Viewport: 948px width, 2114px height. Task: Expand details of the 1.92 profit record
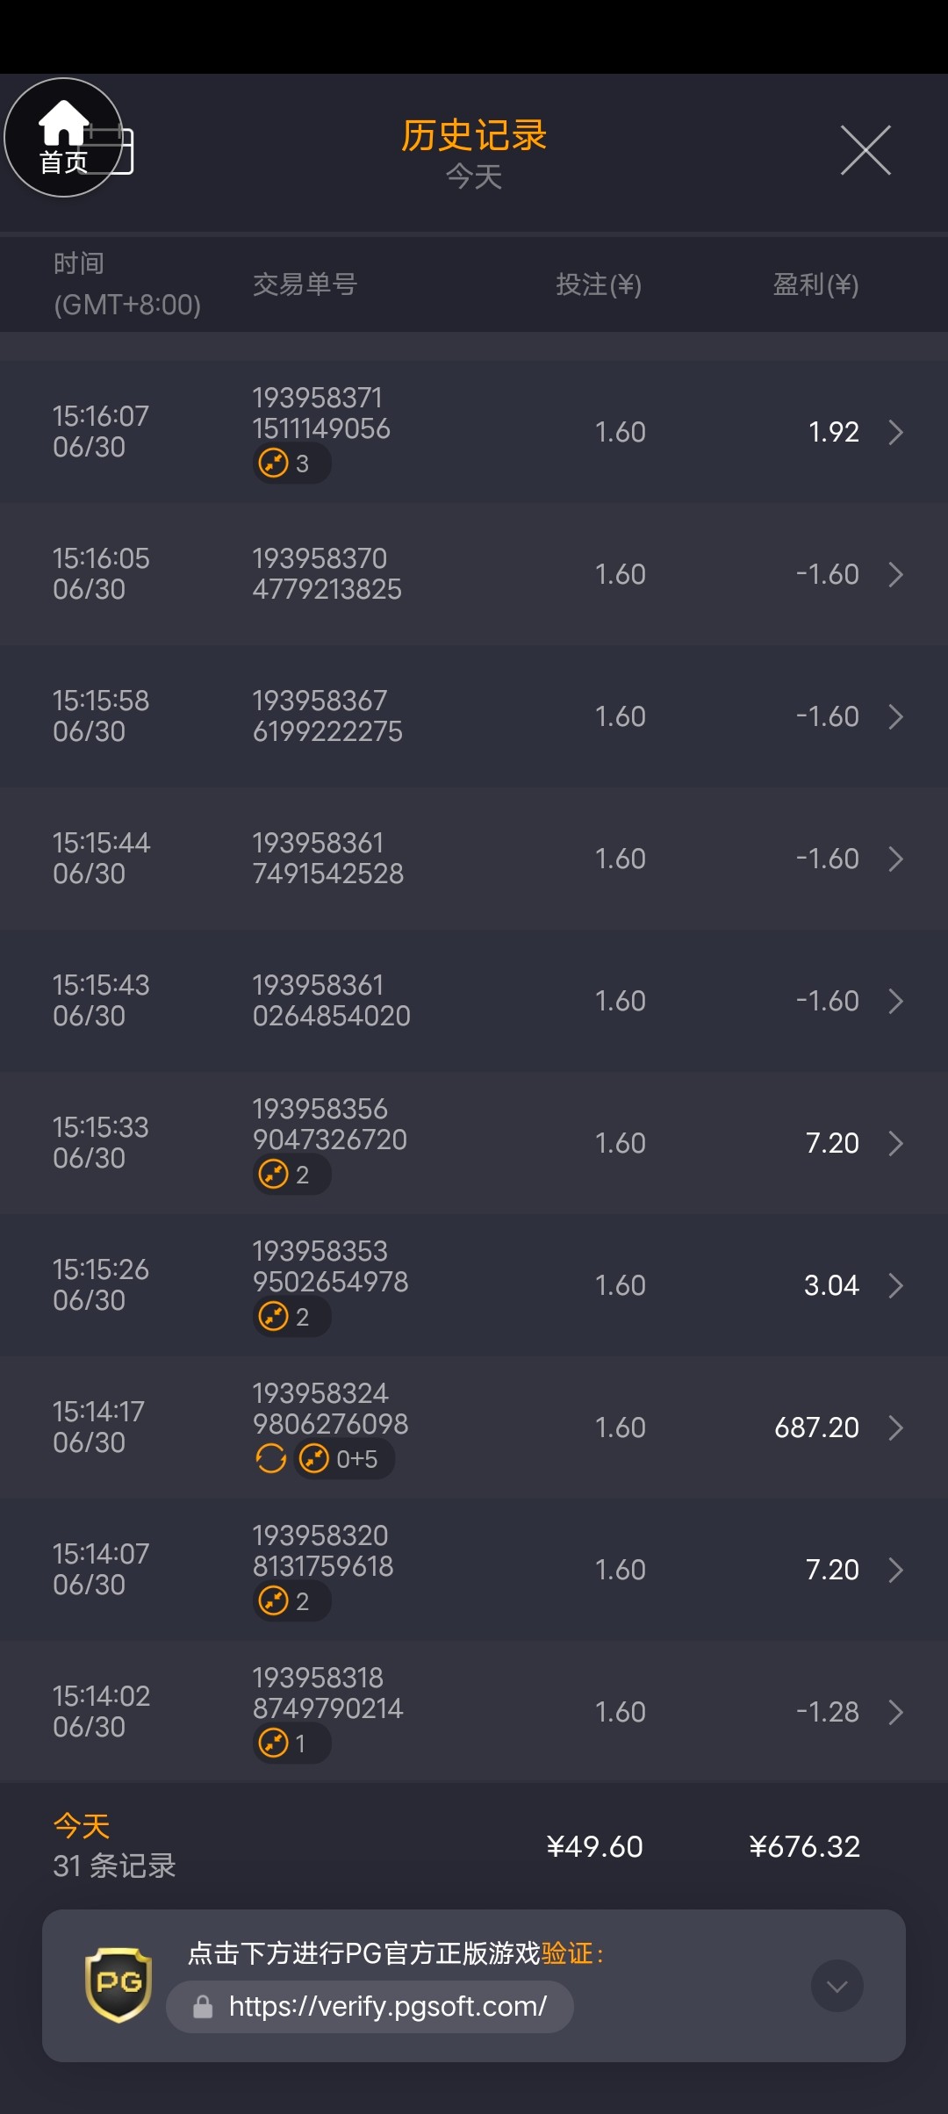click(x=895, y=432)
